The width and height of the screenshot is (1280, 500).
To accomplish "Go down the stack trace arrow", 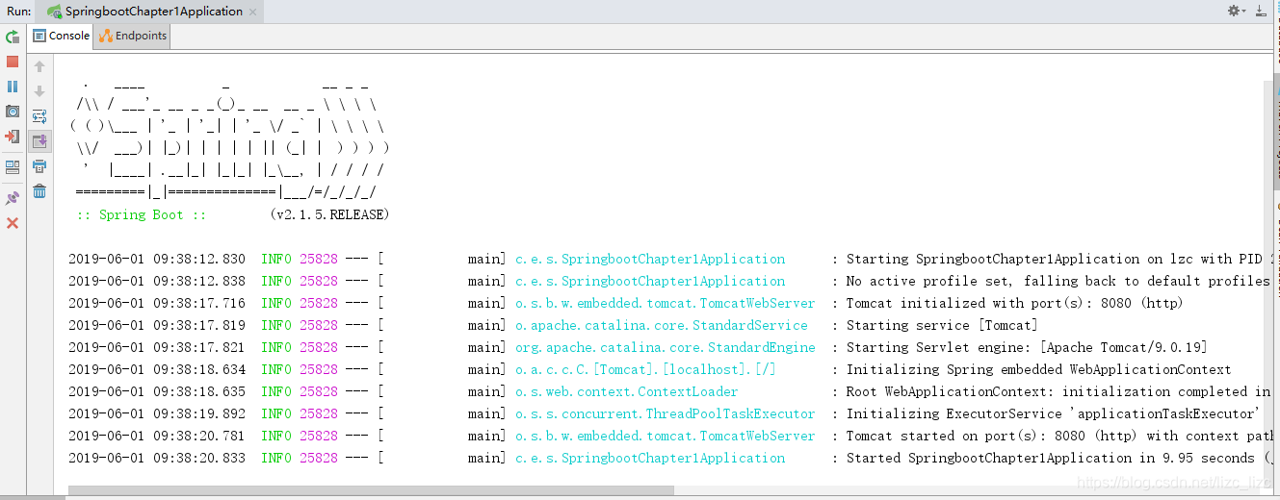I will click(x=39, y=92).
